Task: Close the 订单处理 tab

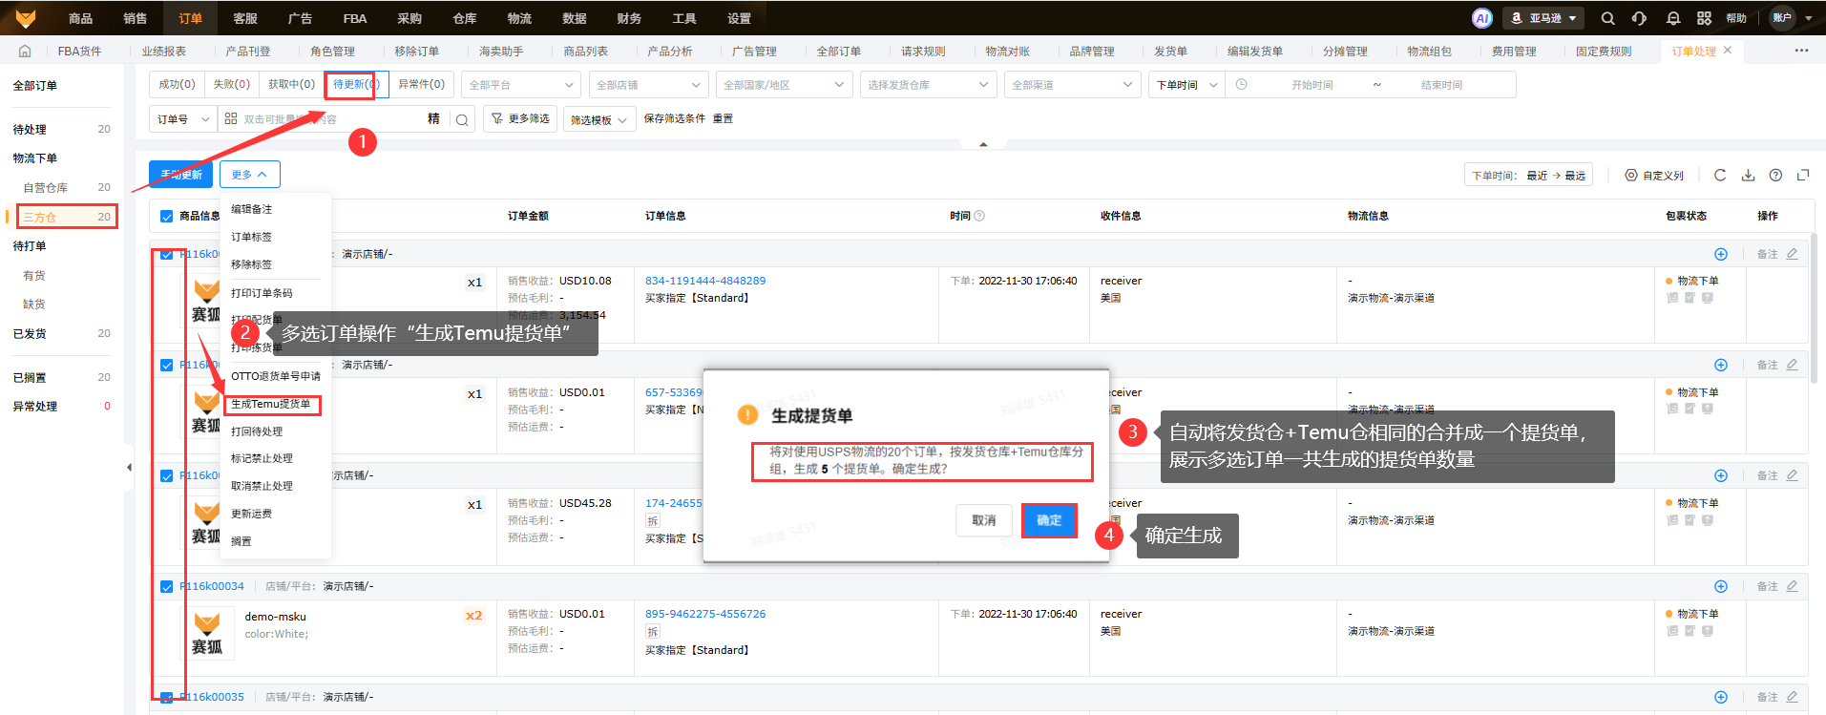Action: click(x=1728, y=51)
